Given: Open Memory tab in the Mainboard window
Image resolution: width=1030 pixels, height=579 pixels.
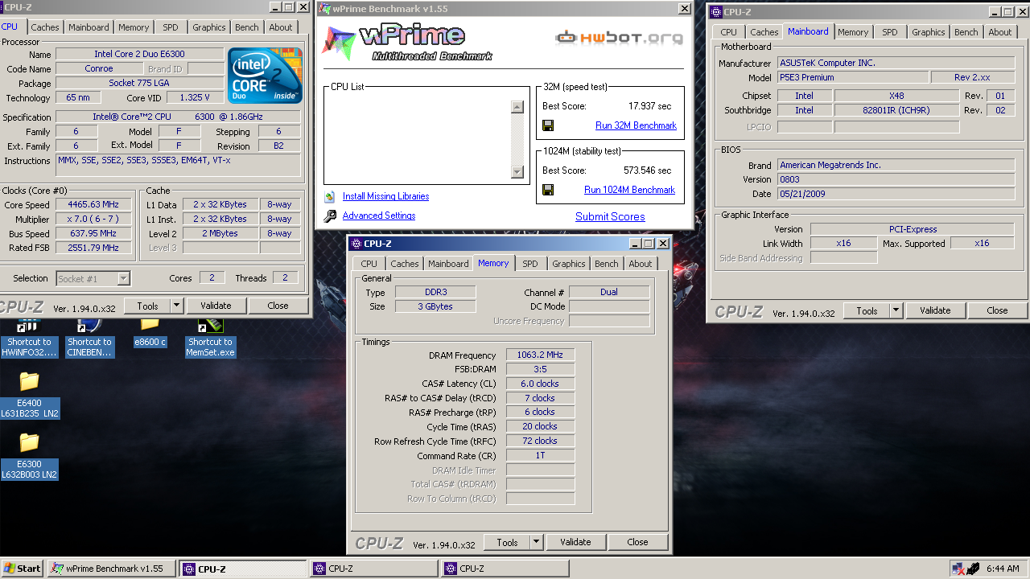Looking at the screenshot, I should (x=853, y=32).
